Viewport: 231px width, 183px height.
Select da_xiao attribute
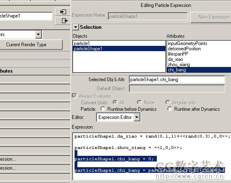pos(199,59)
